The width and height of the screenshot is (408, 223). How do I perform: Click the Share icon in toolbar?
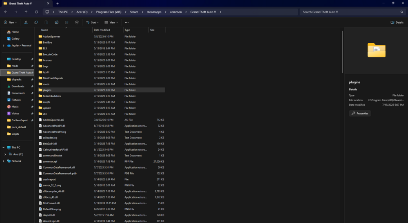point(67,22)
